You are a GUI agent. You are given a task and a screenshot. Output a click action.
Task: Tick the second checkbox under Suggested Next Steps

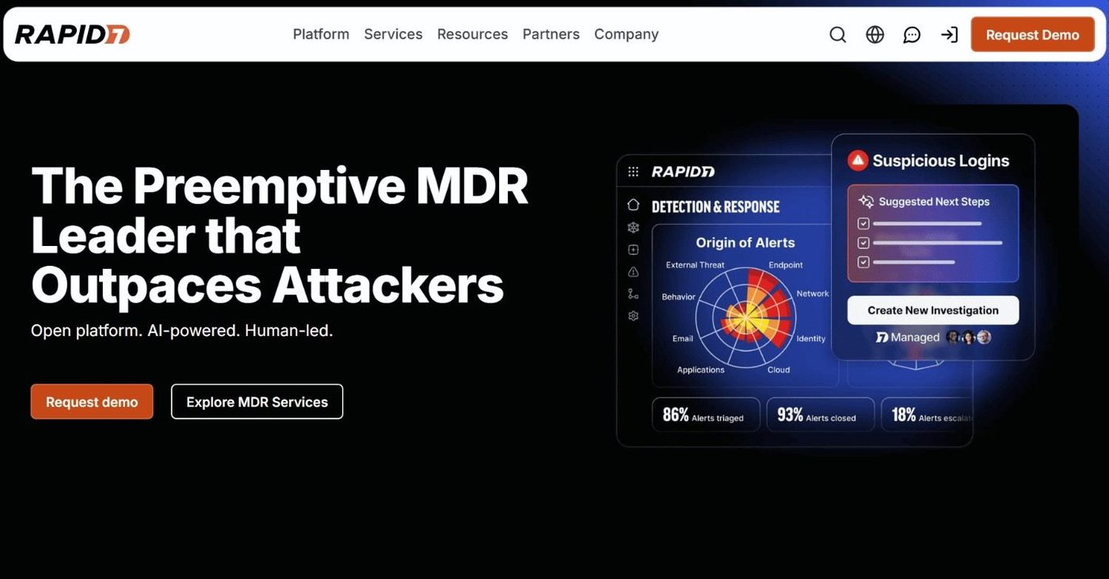[x=863, y=243]
